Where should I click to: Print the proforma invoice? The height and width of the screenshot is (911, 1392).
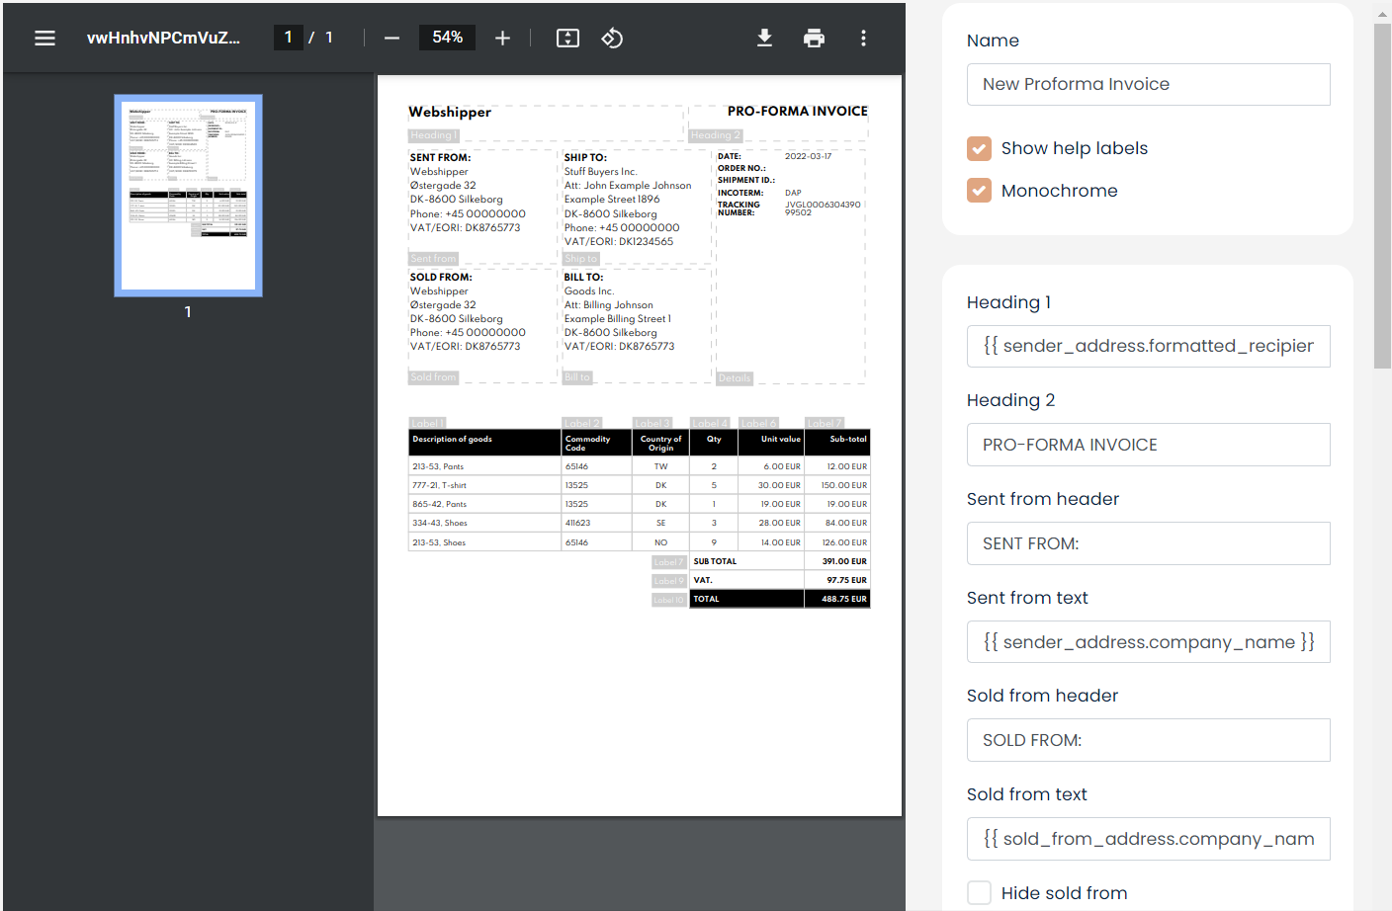[814, 38]
